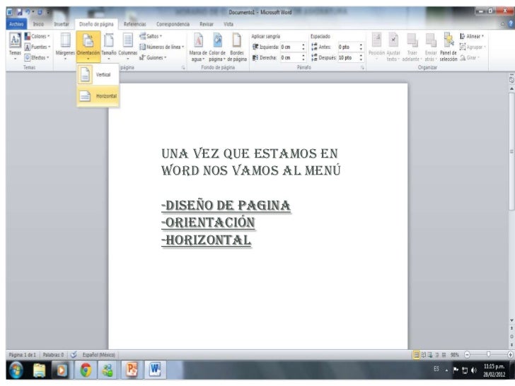Switch to the Correspondencia tab
Viewport: 515px width, 386px height.
[173, 24]
